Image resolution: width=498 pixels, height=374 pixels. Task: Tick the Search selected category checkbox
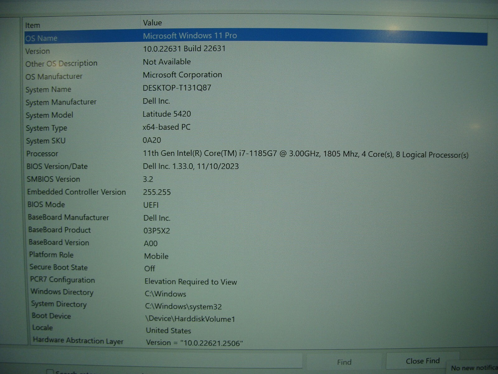pyautogui.click(x=50, y=372)
